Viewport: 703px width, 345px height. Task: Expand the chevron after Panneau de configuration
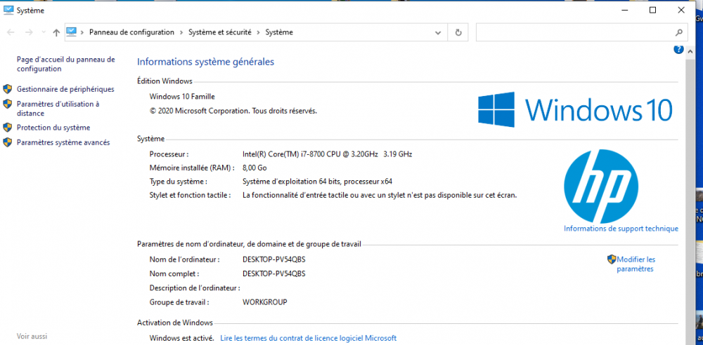pyautogui.click(x=181, y=32)
